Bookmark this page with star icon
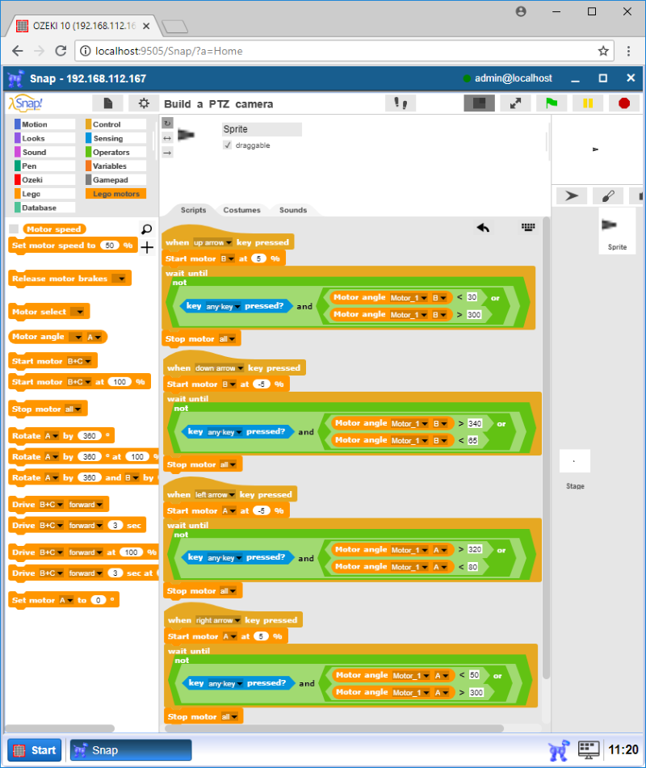Image resolution: width=646 pixels, height=768 pixels. (603, 51)
